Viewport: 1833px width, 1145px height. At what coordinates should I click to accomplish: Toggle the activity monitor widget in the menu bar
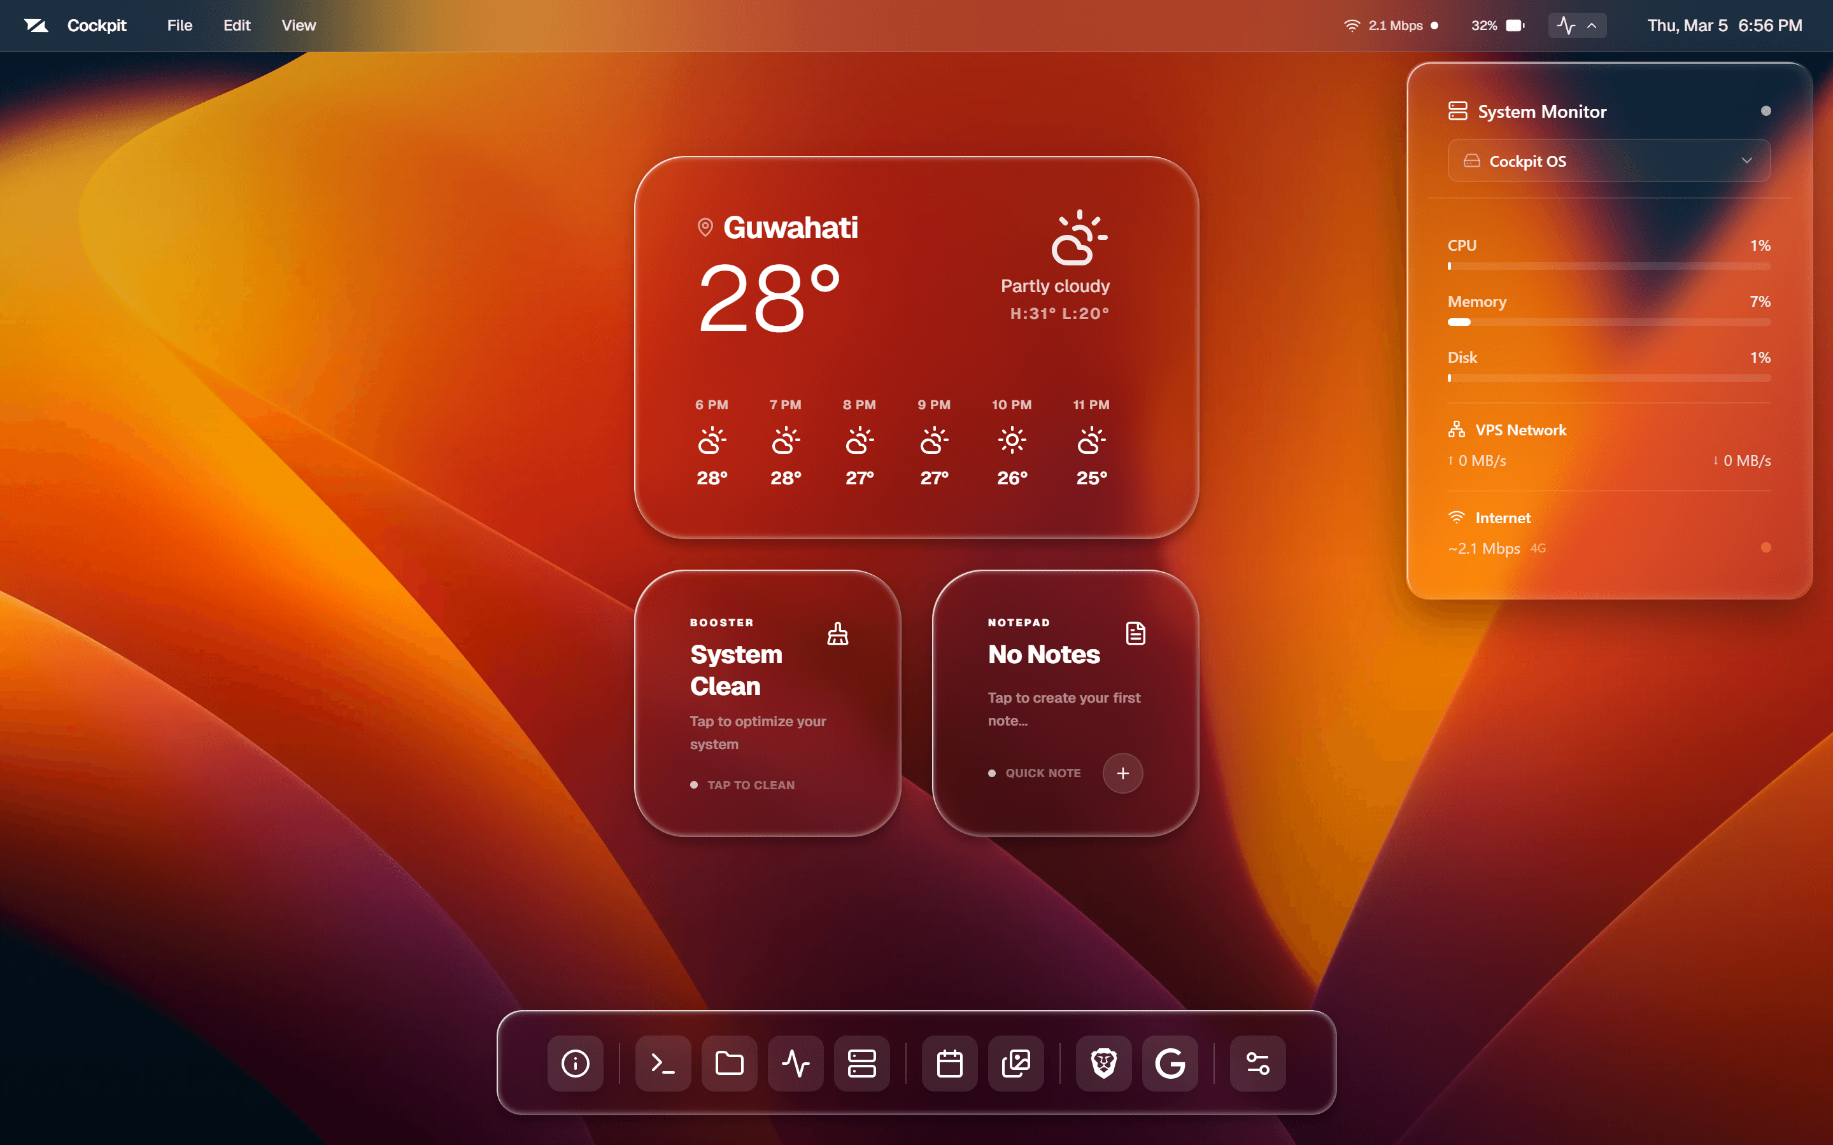point(1565,25)
